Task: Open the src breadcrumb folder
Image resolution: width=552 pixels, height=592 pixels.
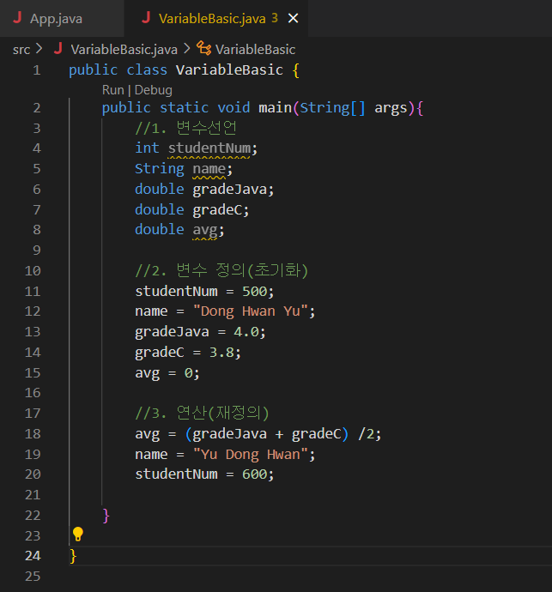Action: point(21,50)
